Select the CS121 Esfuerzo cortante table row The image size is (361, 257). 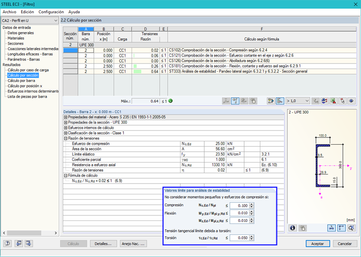209,55
